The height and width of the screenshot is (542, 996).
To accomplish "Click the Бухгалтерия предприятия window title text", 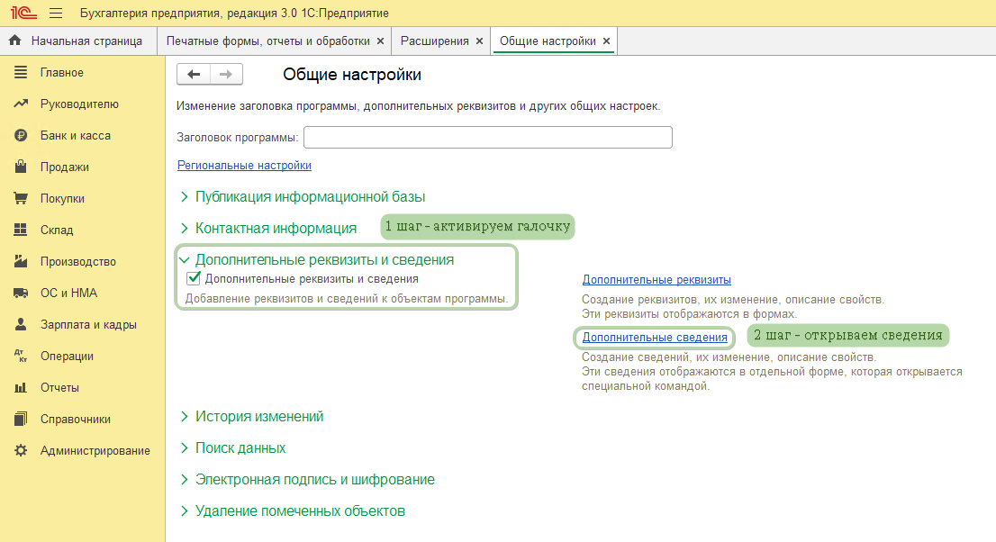I will point(234,13).
